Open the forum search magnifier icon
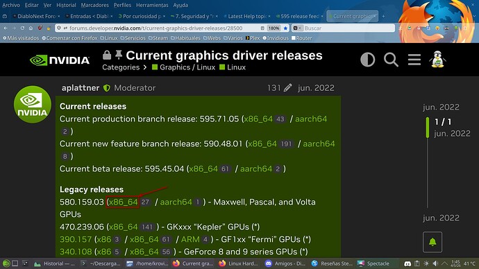 391,60
